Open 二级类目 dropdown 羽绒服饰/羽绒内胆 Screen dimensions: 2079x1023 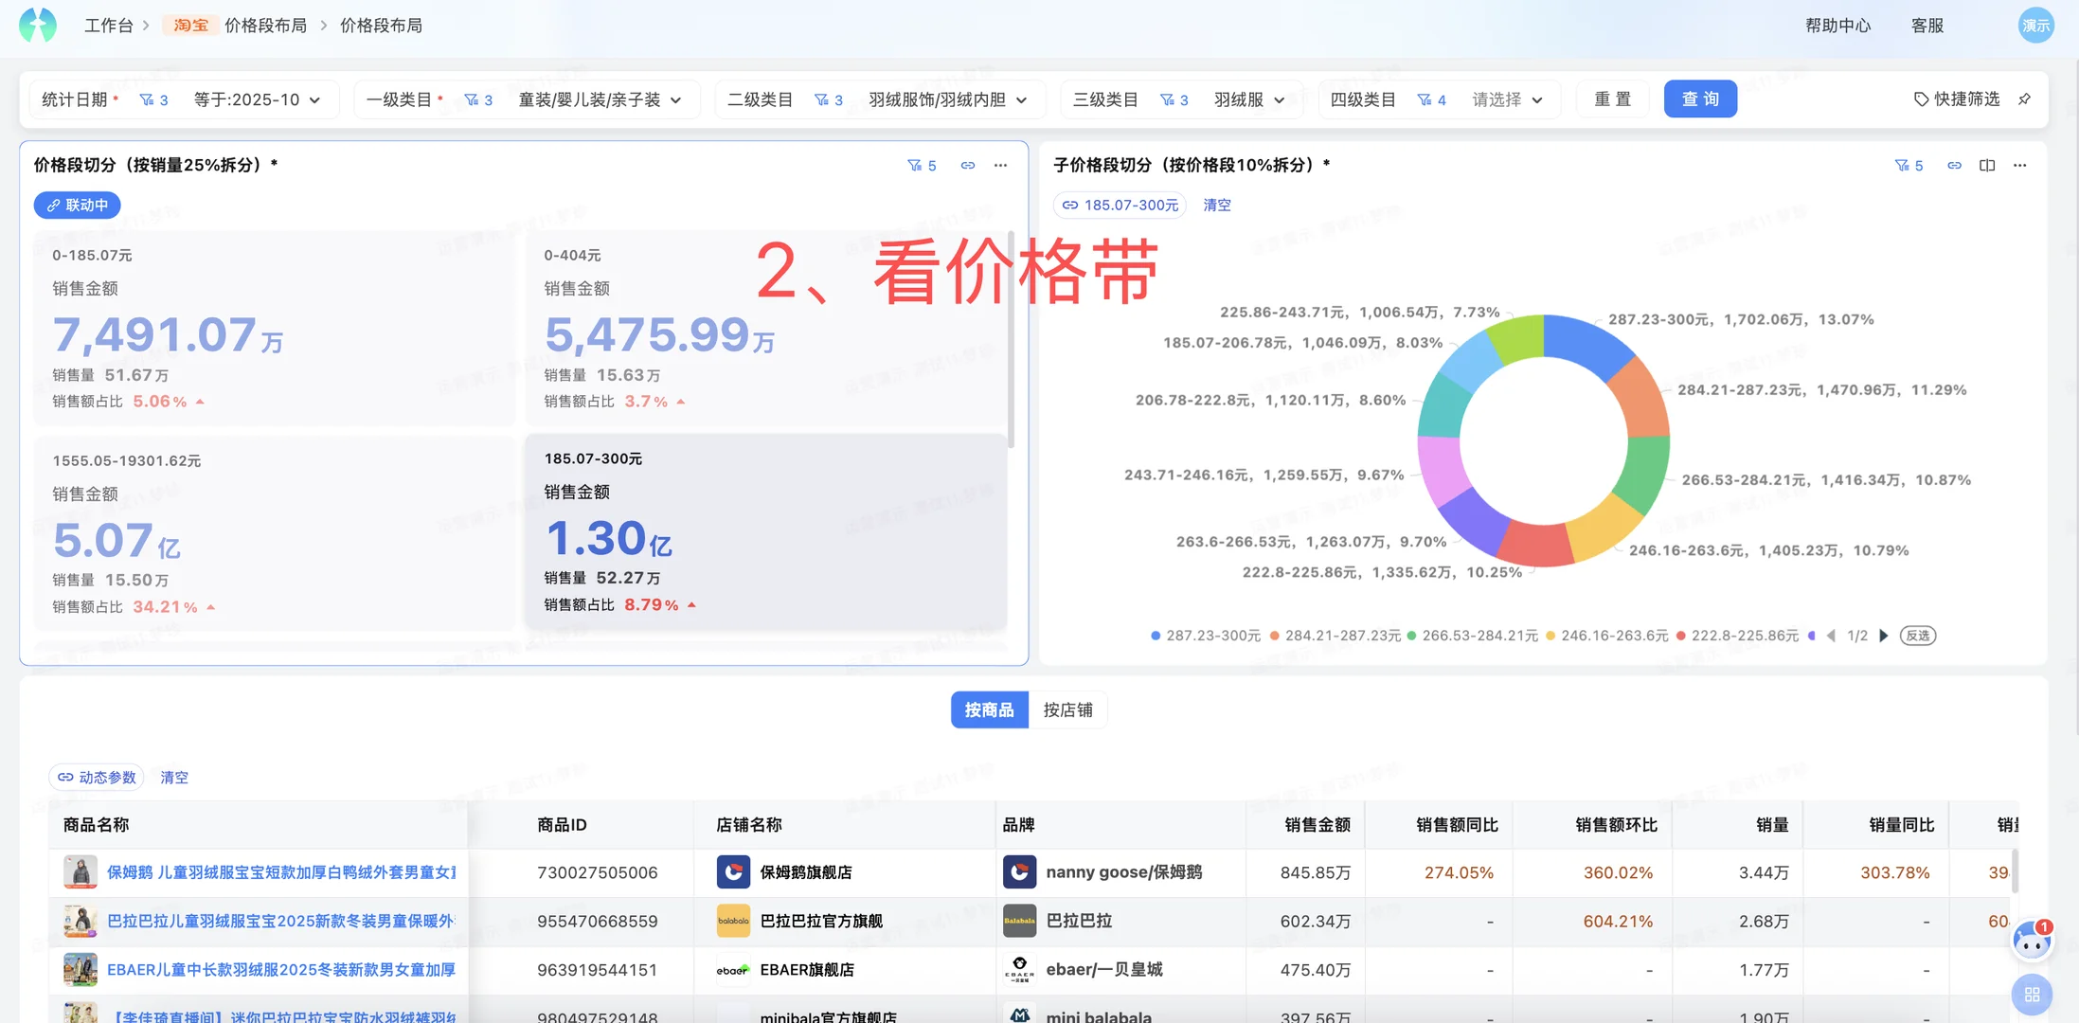[948, 99]
